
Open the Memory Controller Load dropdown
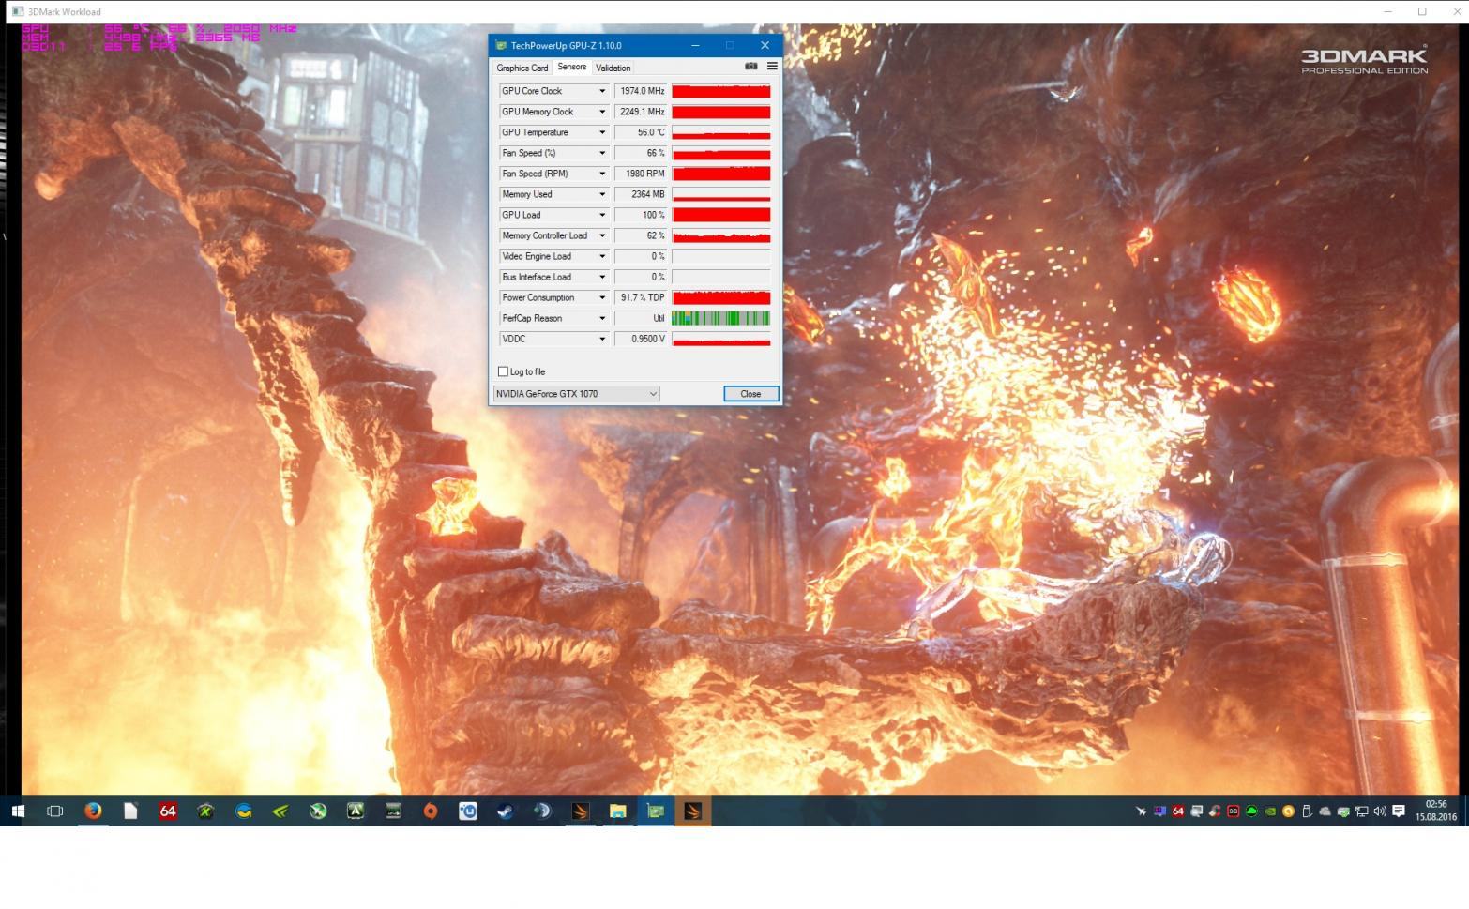click(602, 235)
